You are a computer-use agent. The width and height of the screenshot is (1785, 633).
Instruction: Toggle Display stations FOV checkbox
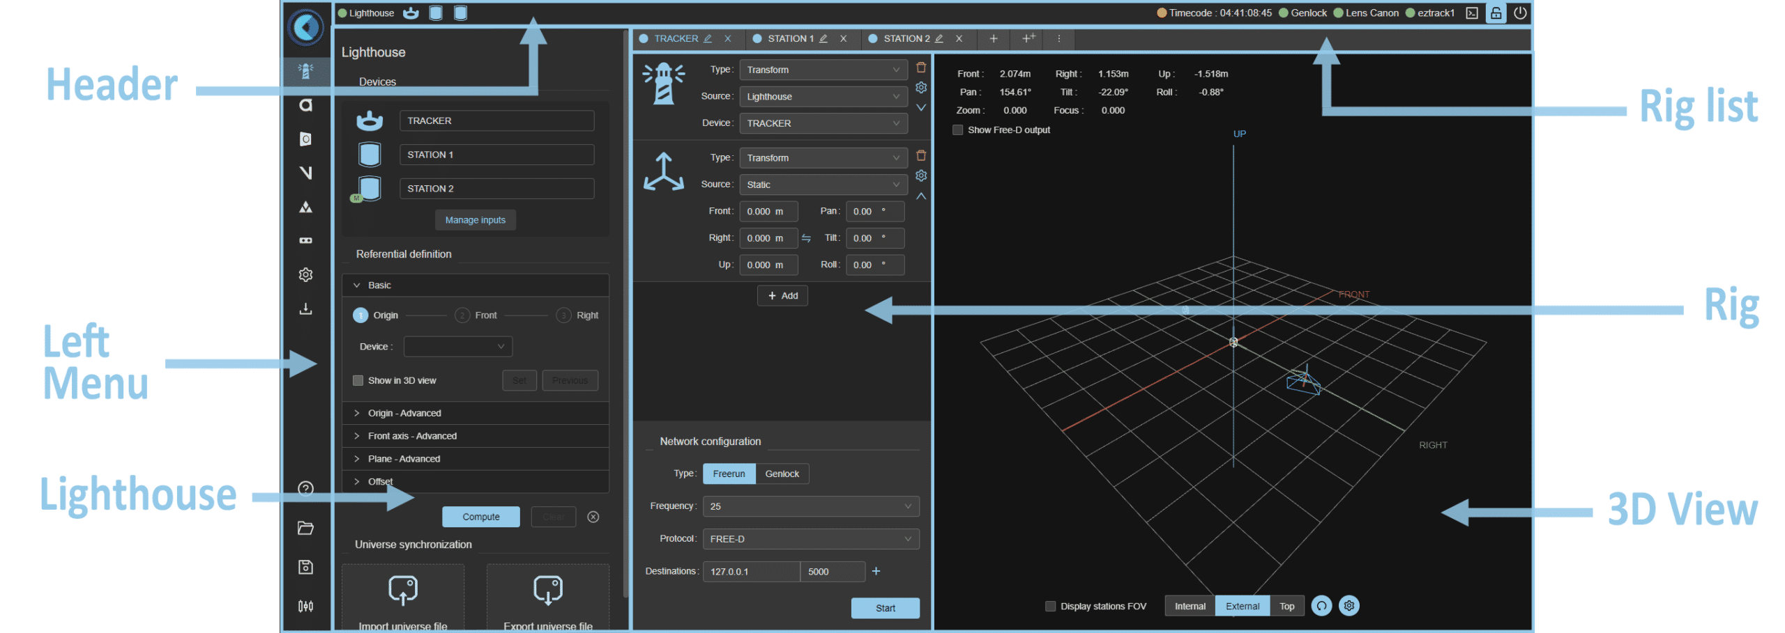coord(1050,607)
